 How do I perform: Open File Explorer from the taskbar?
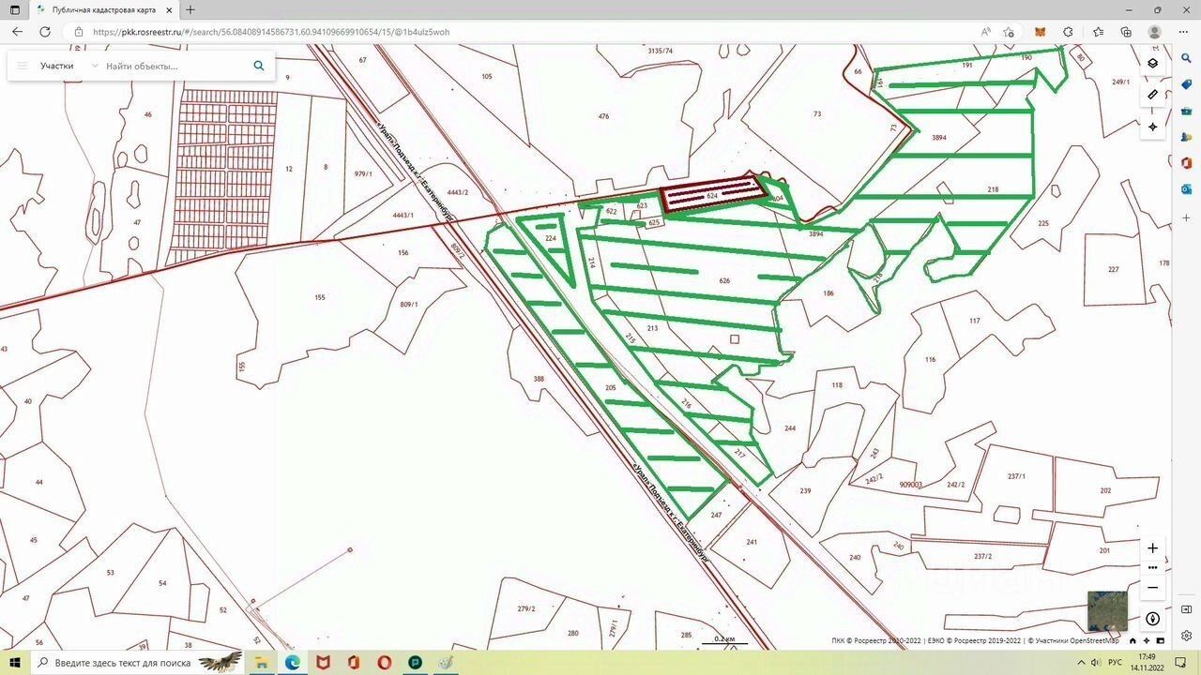coord(262,663)
